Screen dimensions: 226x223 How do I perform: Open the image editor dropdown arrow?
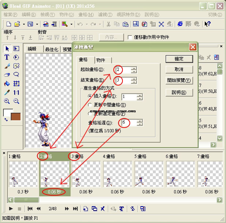click(71, 24)
